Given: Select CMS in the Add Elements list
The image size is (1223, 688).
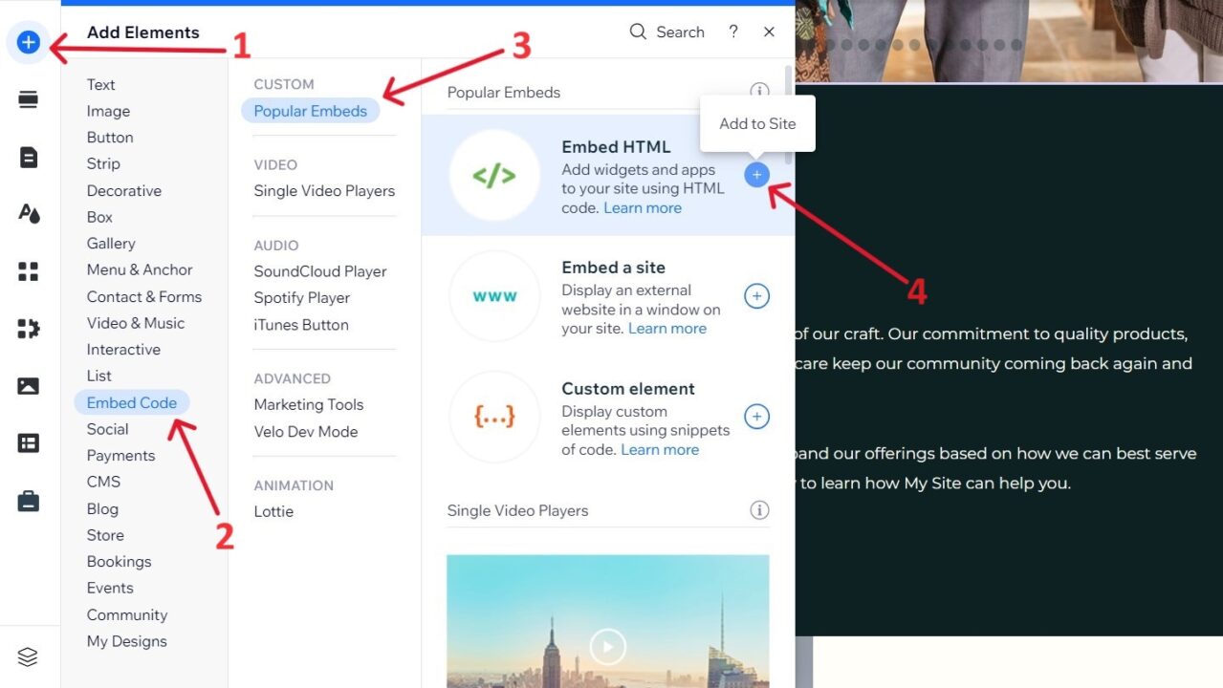Looking at the screenshot, I should pyautogui.click(x=103, y=482).
